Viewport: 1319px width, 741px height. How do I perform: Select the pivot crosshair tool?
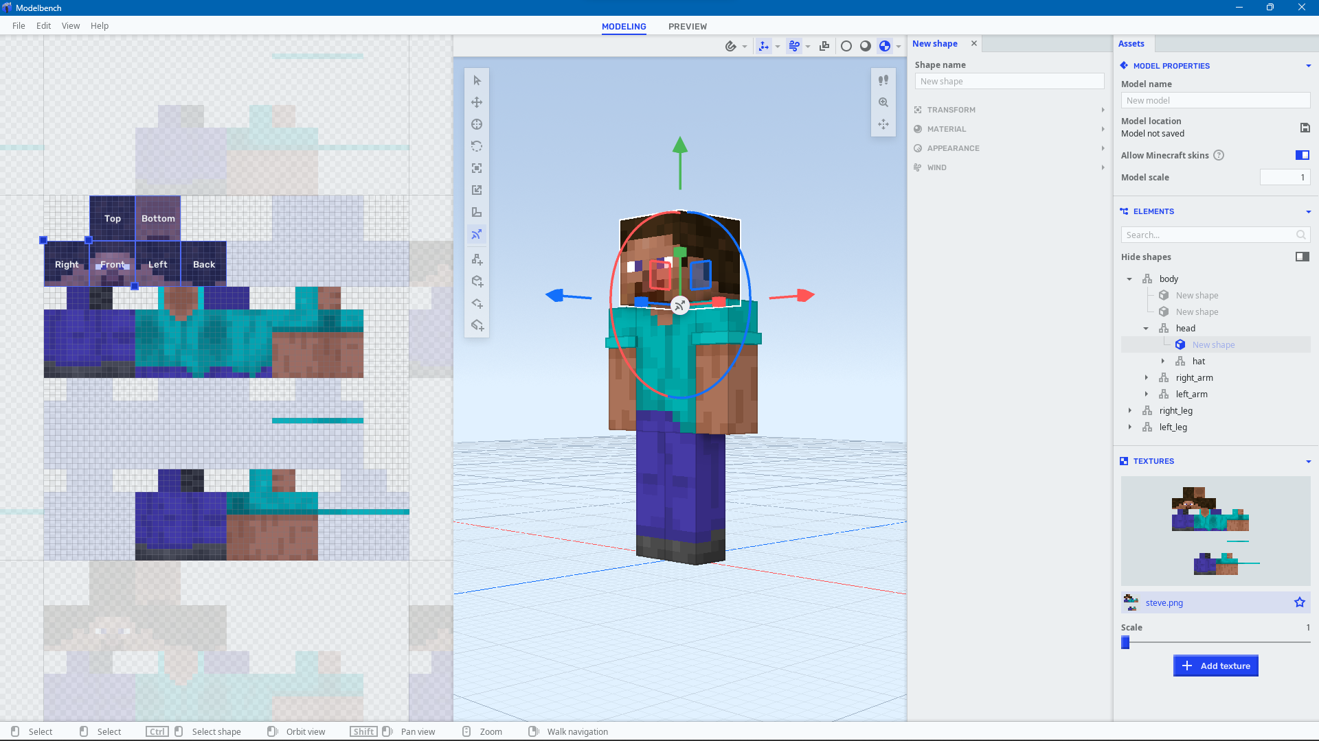point(477,124)
